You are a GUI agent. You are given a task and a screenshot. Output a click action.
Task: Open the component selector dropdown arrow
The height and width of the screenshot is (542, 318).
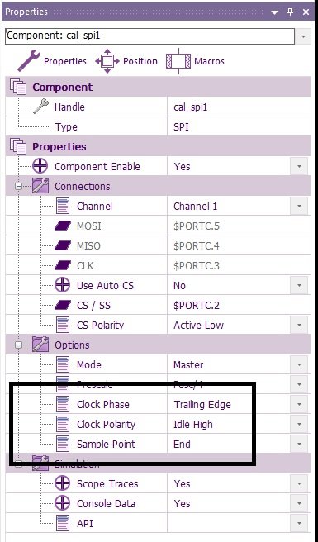tap(303, 36)
